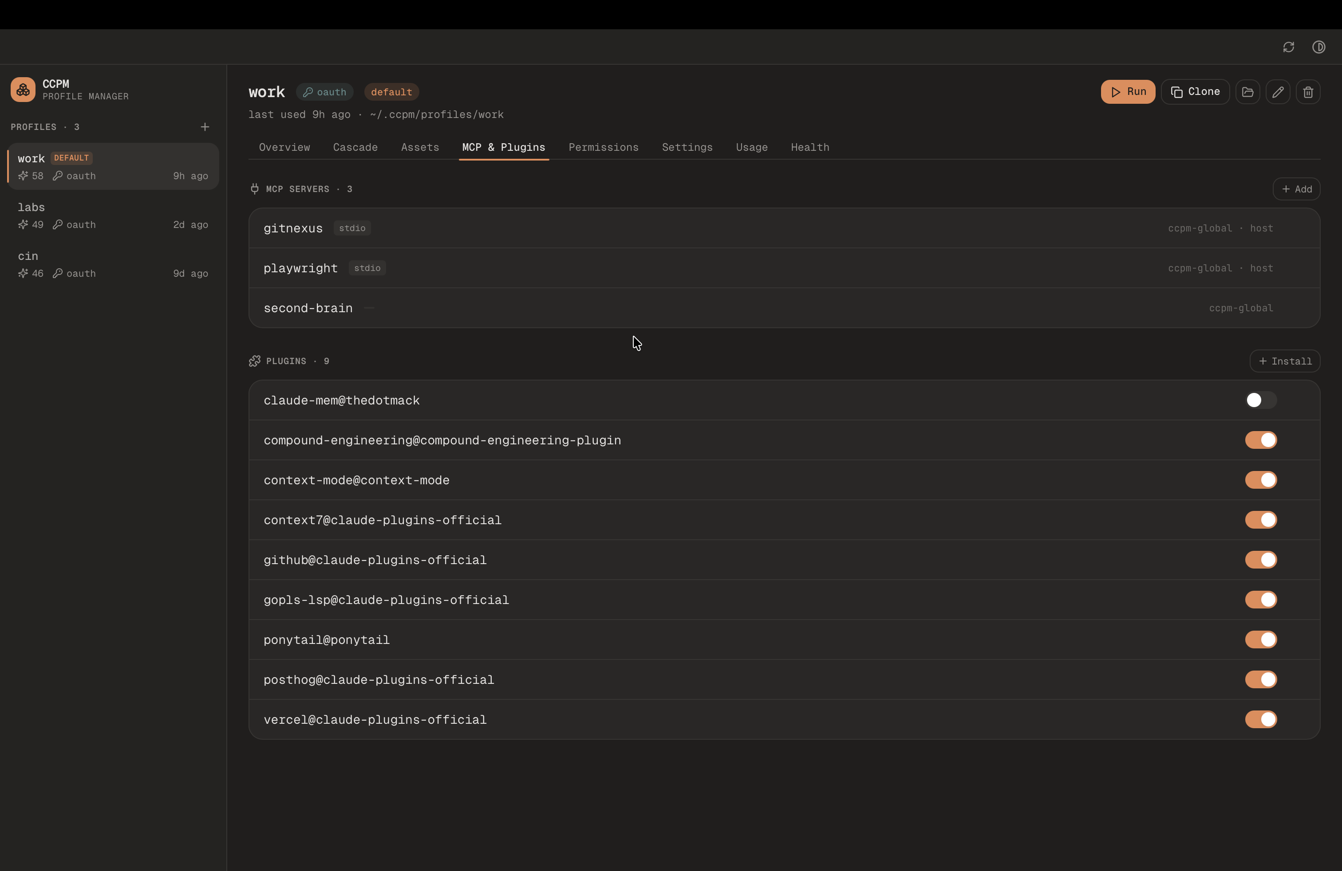The image size is (1342, 871).
Task: Toggle ponytail@ponytail plugin
Action: (x=1261, y=640)
